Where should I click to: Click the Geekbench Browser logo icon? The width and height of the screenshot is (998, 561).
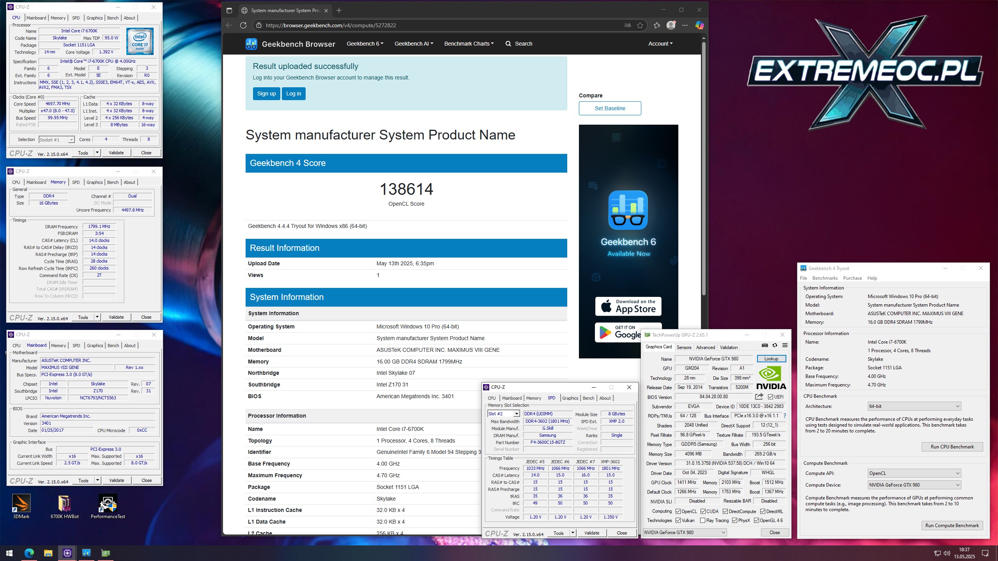click(251, 44)
